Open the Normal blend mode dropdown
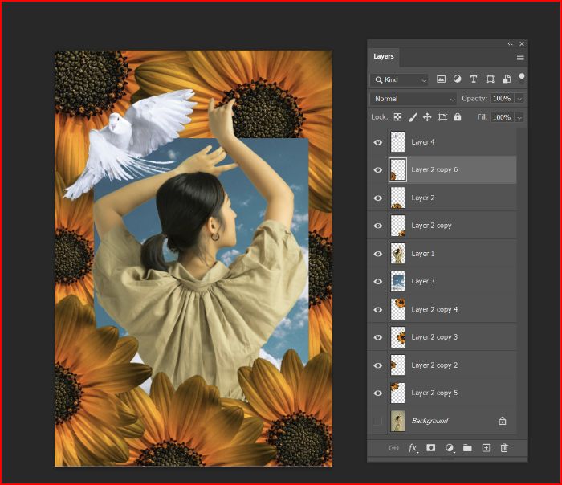562x485 pixels. coord(413,99)
